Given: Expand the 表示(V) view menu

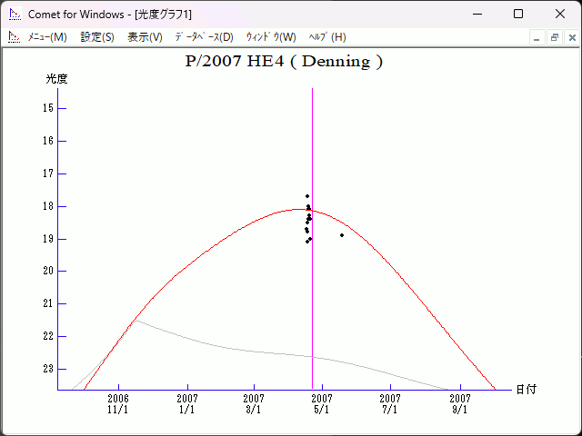Looking at the screenshot, I should pyautogui.click(x=145, y=37).
